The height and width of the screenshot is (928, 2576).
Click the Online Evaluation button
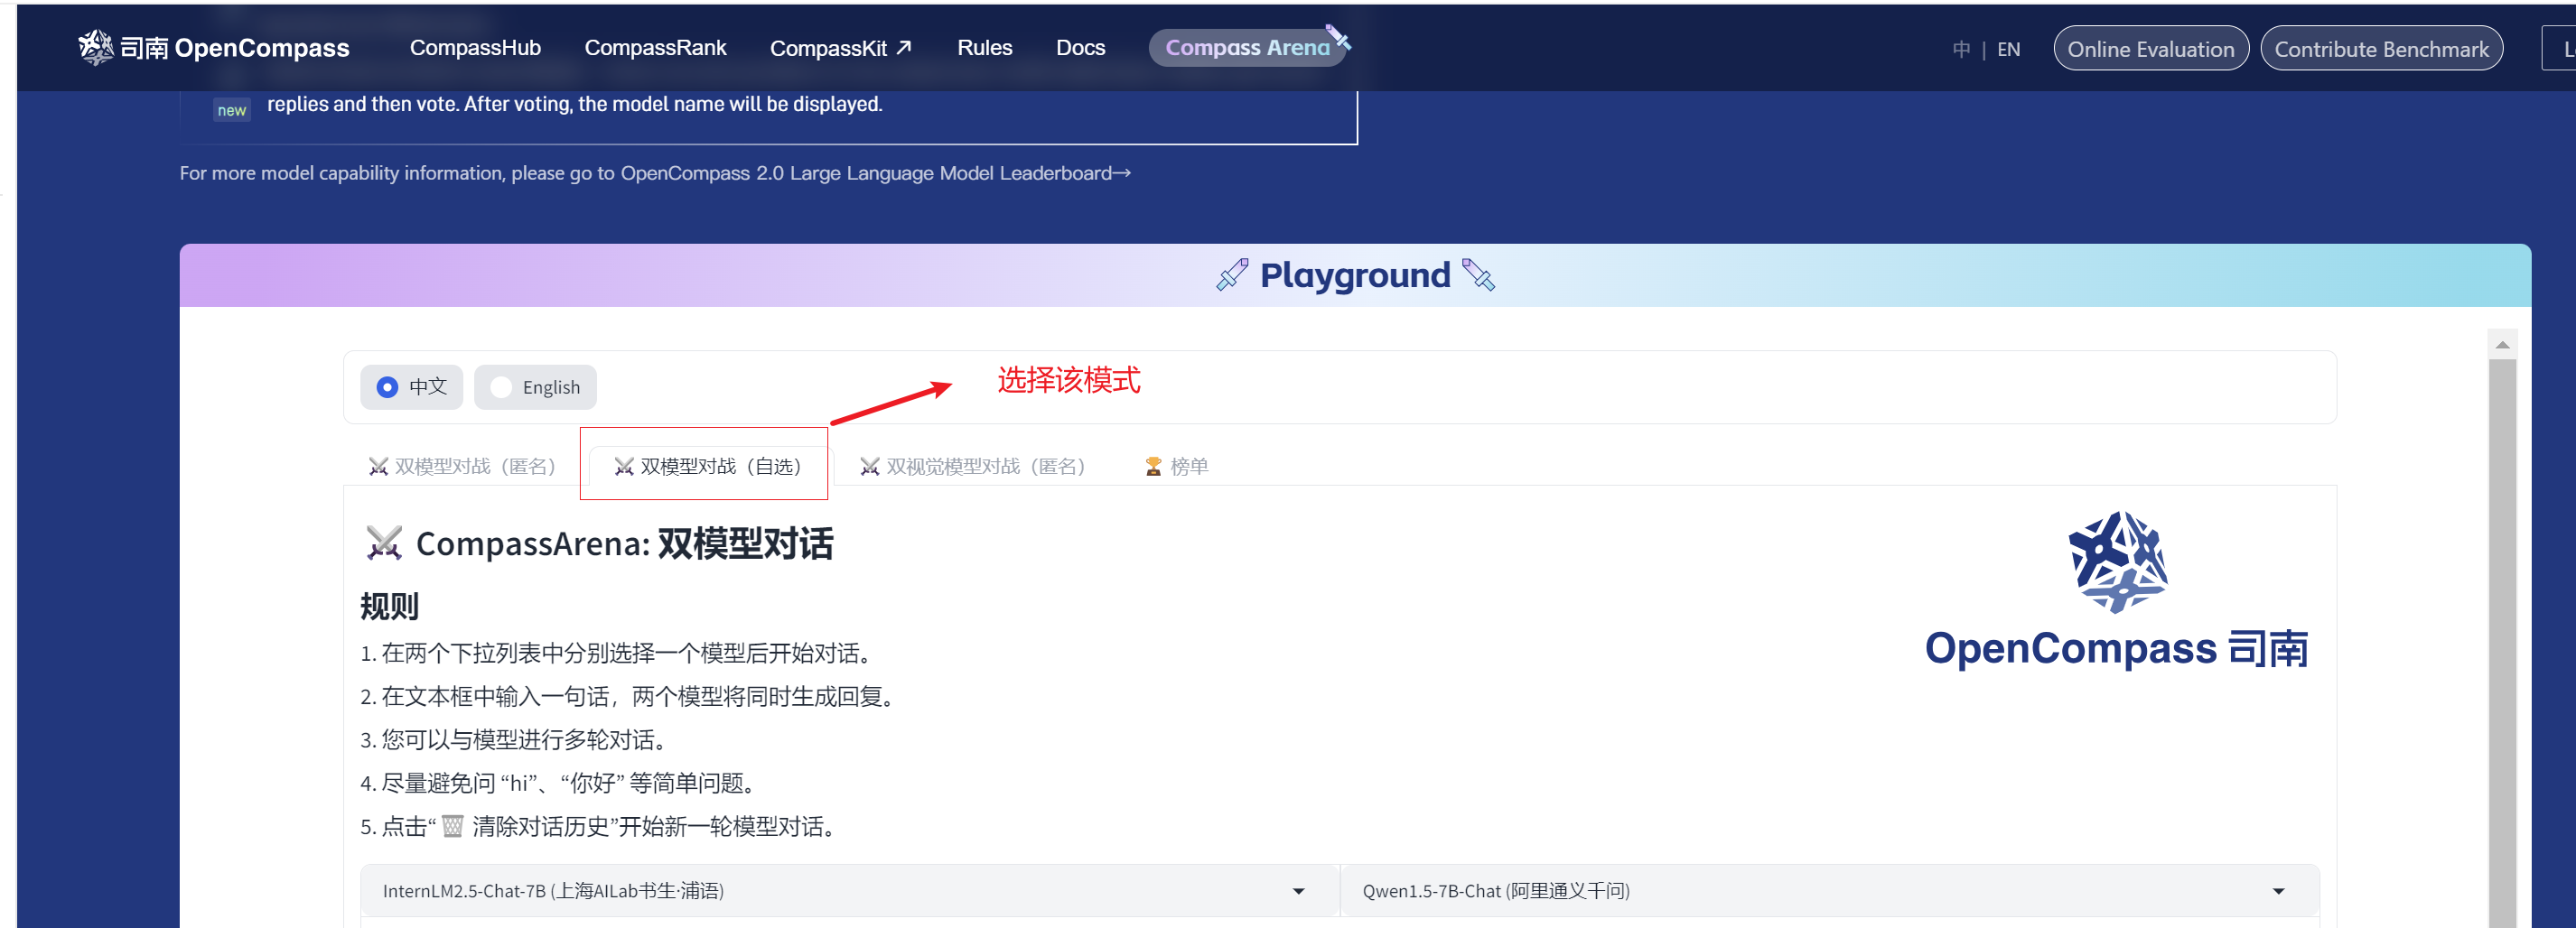click(2150, 49)
